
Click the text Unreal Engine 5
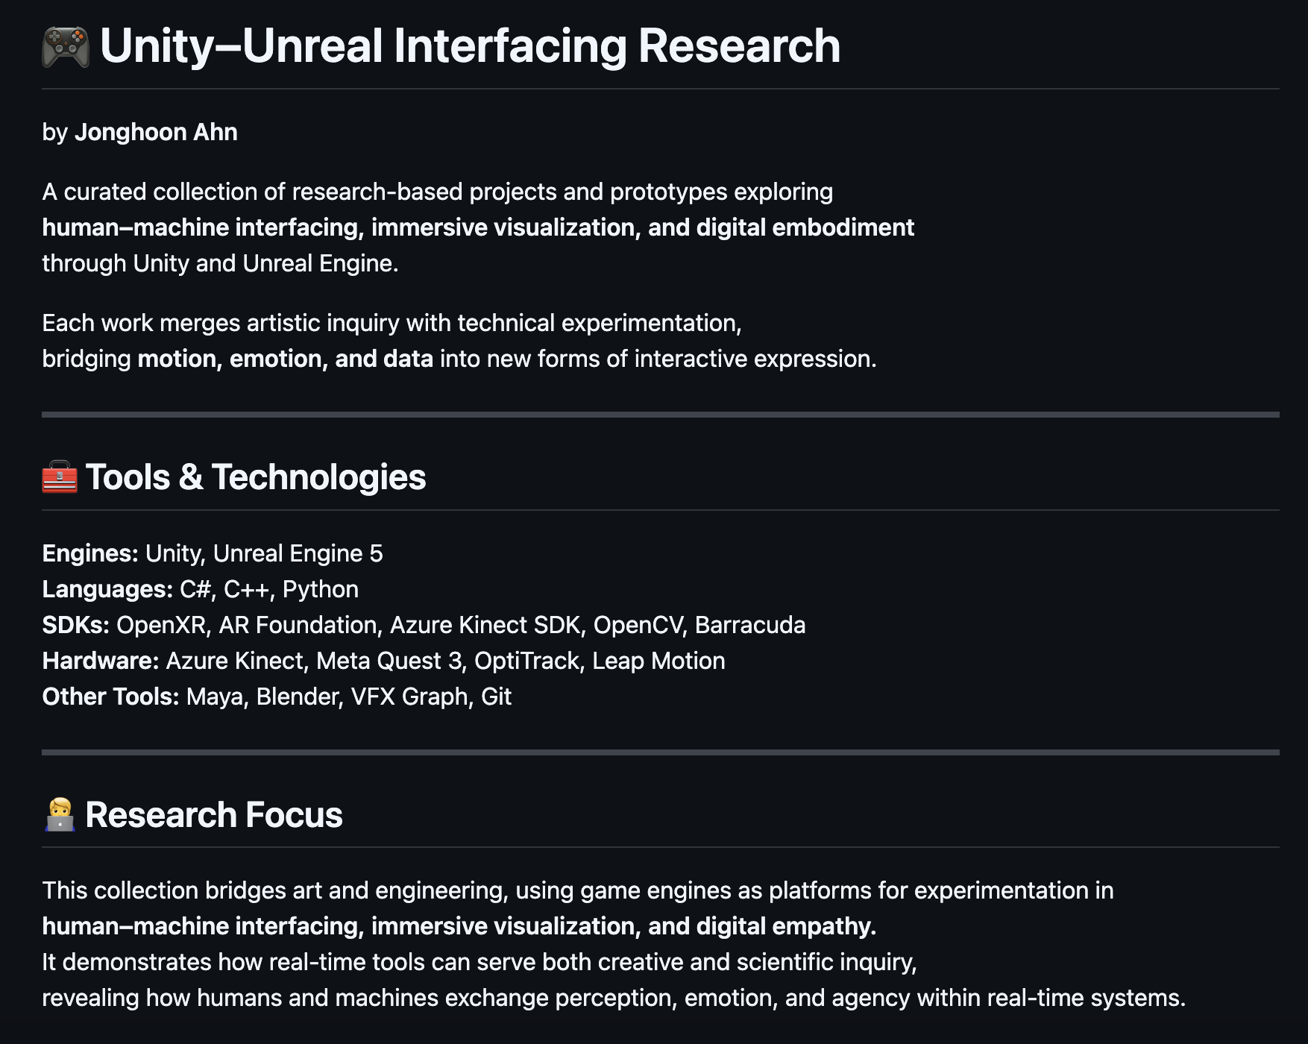point(298,553)
